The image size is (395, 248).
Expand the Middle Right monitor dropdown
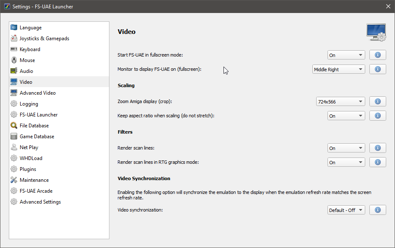(x=338, y=70)
